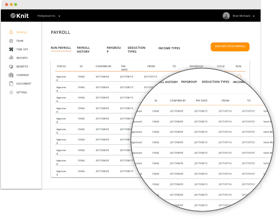Select Benefits label in sidebar
279x217 pixels.
click(22, 66)
